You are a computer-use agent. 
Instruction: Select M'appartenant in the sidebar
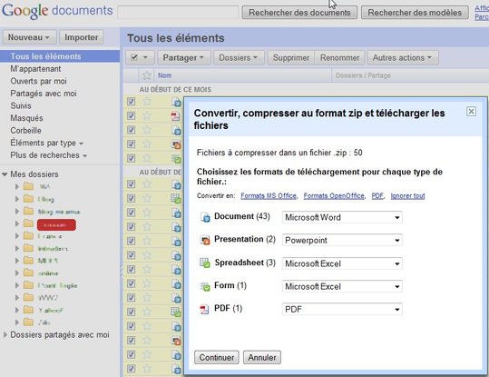pyautogui.click(x=35, y=69)
